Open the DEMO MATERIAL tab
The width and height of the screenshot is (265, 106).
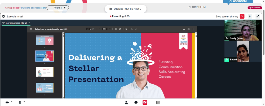tap(125, 9)
